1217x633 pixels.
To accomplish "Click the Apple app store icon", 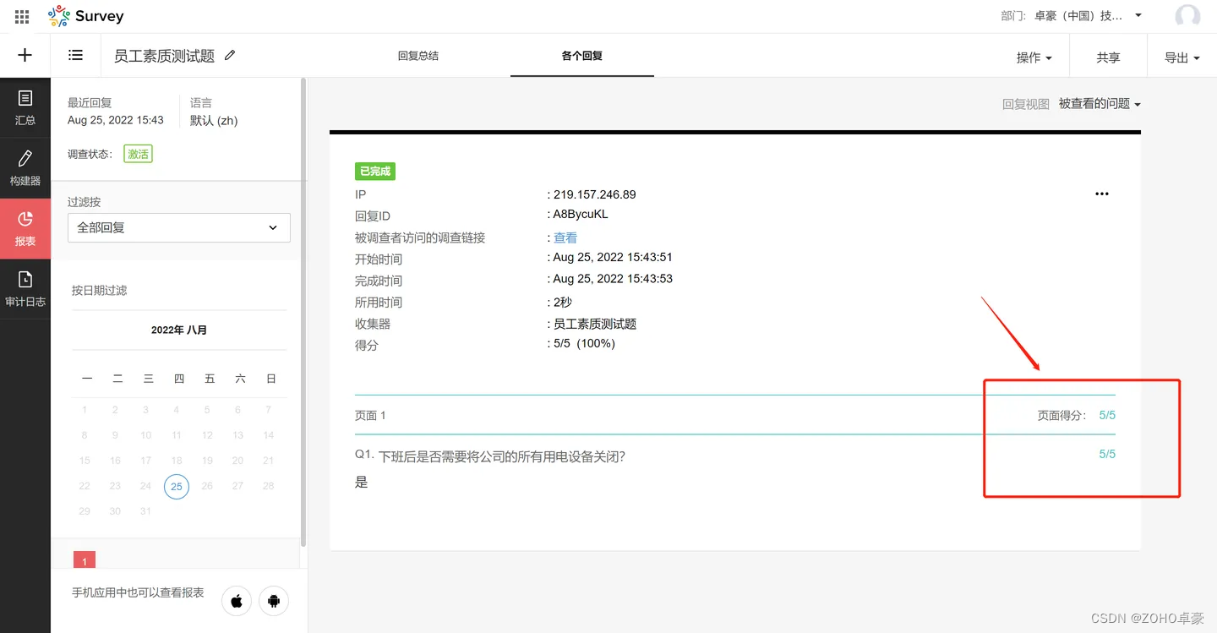I will coord(237,601).
